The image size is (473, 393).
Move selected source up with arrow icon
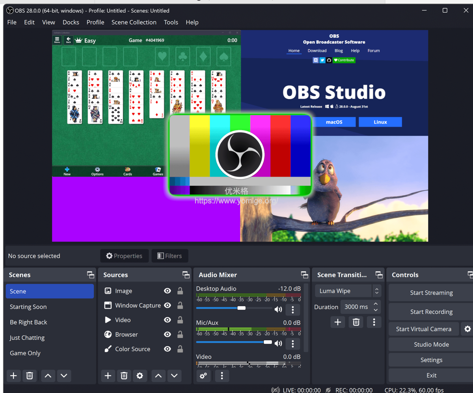[158, 376]
